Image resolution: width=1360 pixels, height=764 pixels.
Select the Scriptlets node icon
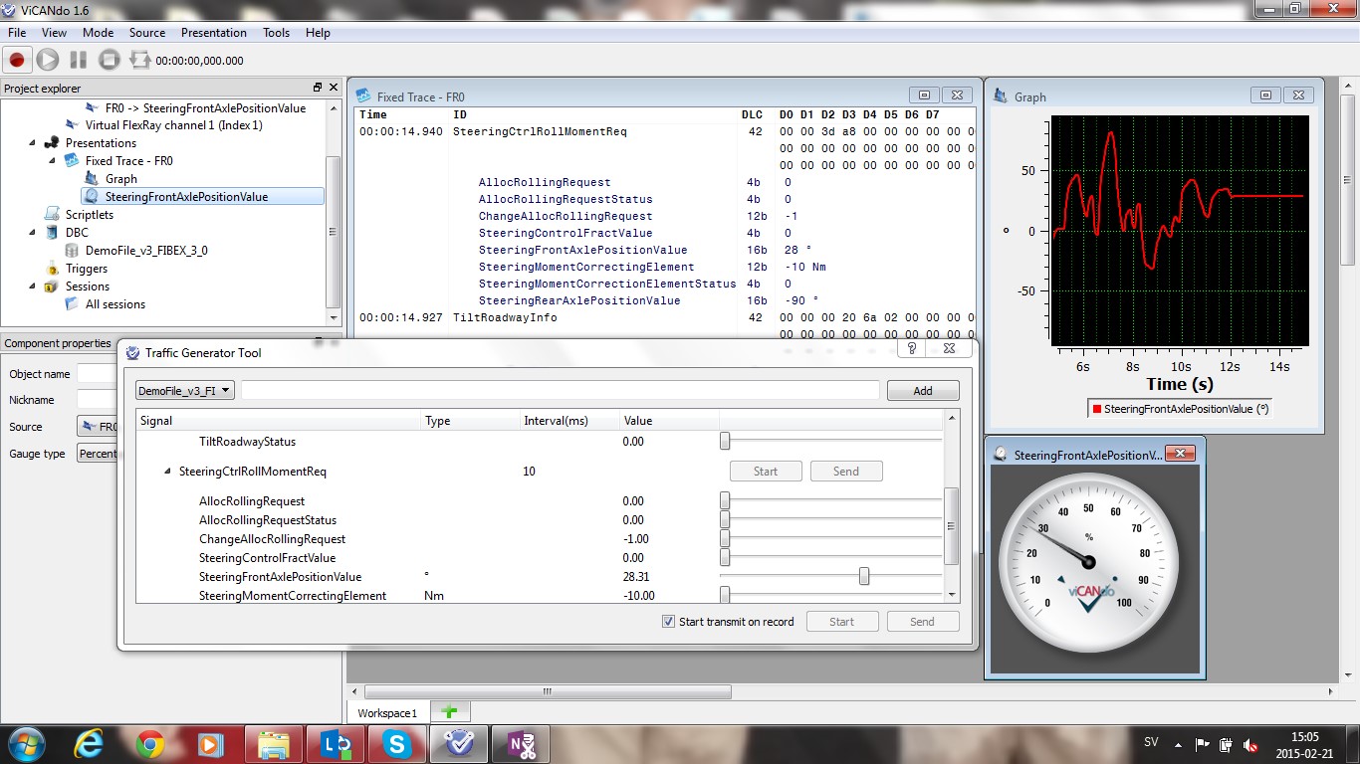coord(53,215)
